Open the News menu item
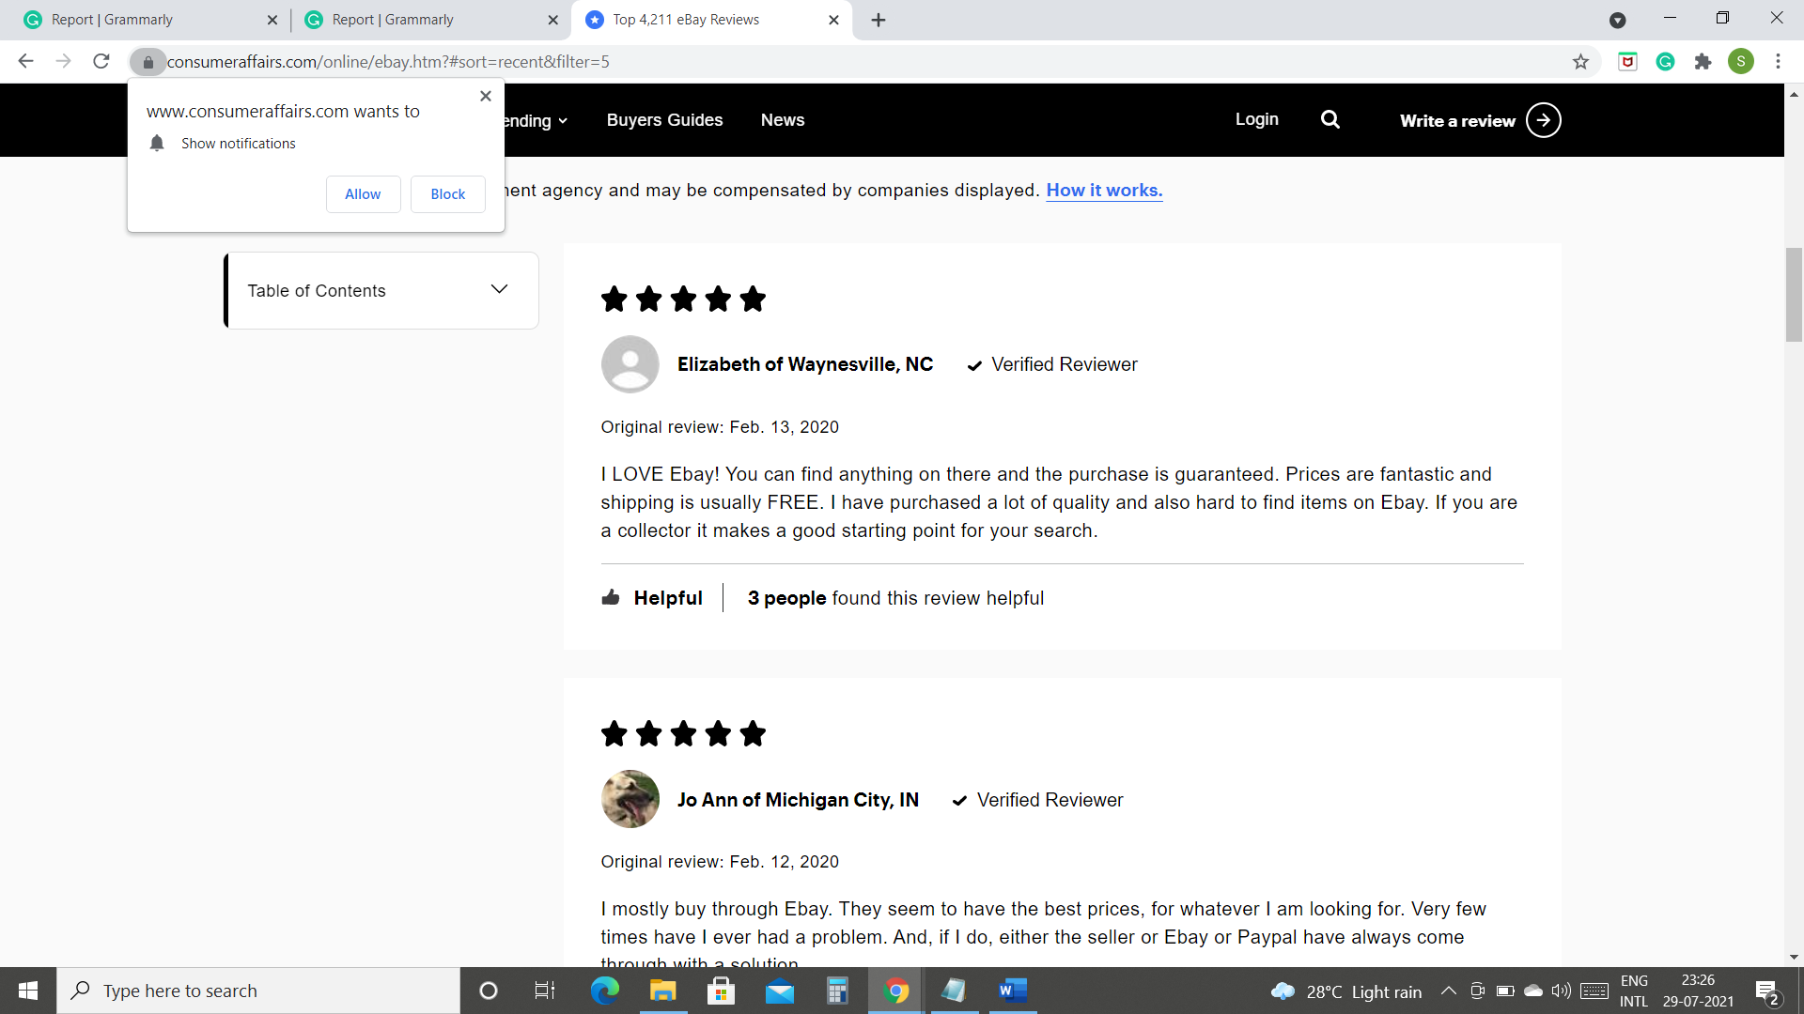1804x1014 pixels. (x=783, y=120)
